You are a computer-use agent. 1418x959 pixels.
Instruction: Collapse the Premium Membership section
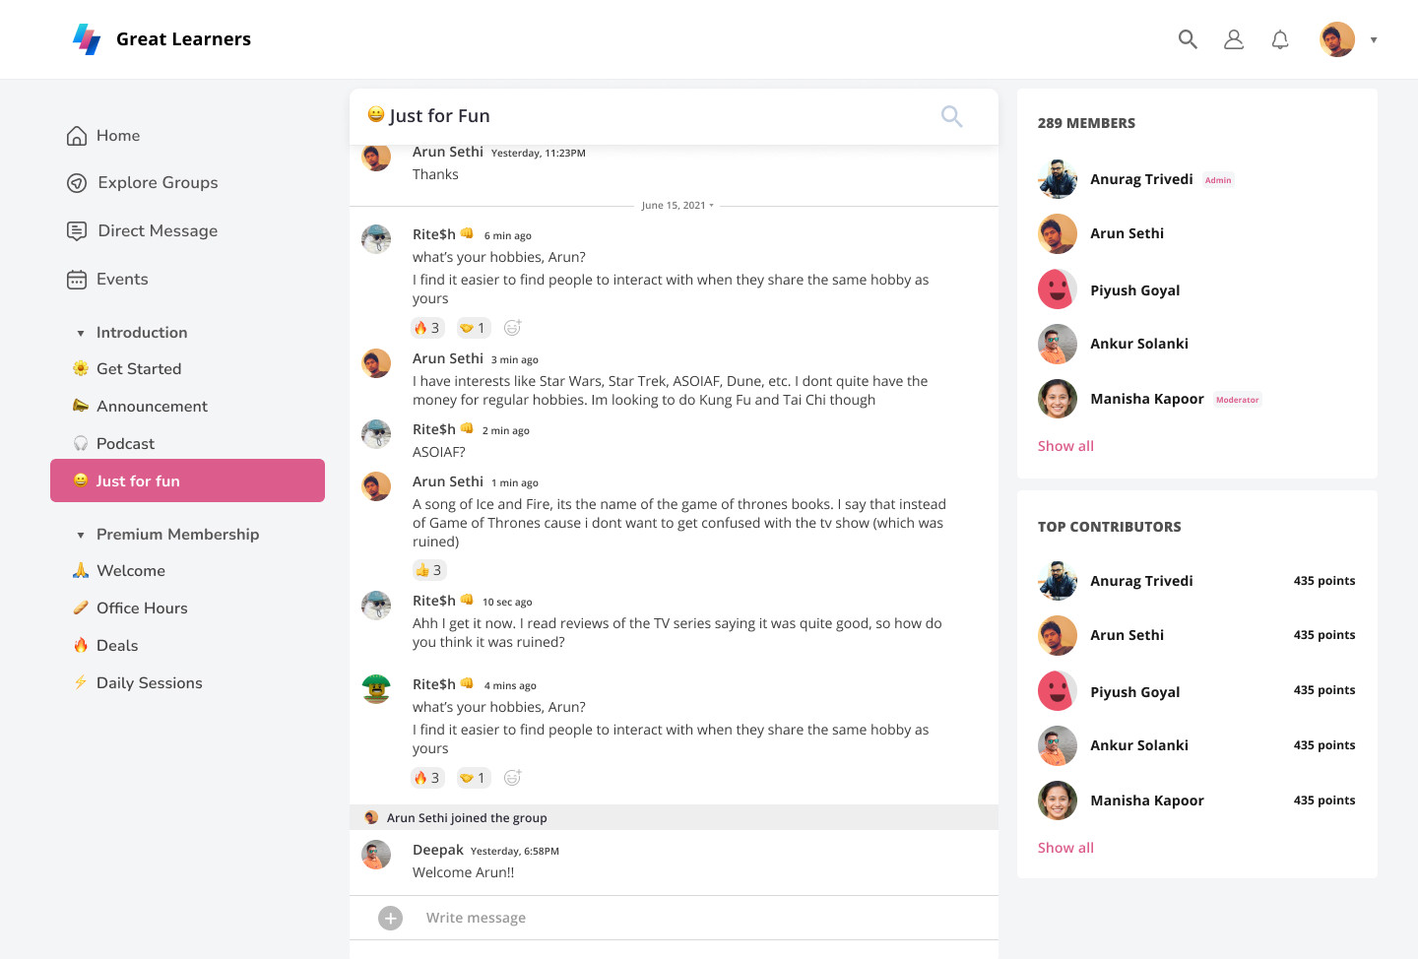click(x=81, y=536)
